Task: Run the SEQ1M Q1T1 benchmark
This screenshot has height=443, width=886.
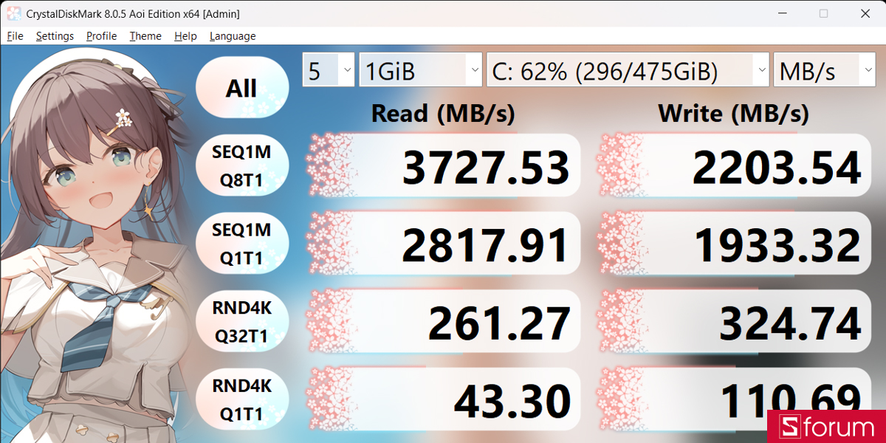Action: pyautogui.click(x=242, y=243)
